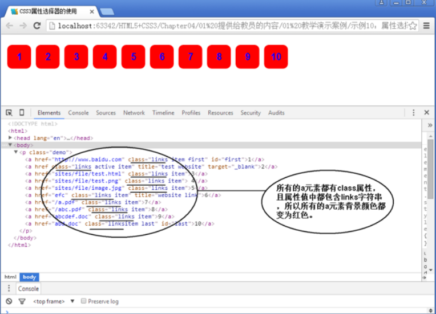Click red link button 2
436x314 pixels.
pyautogui.click(x=48, y=56)
